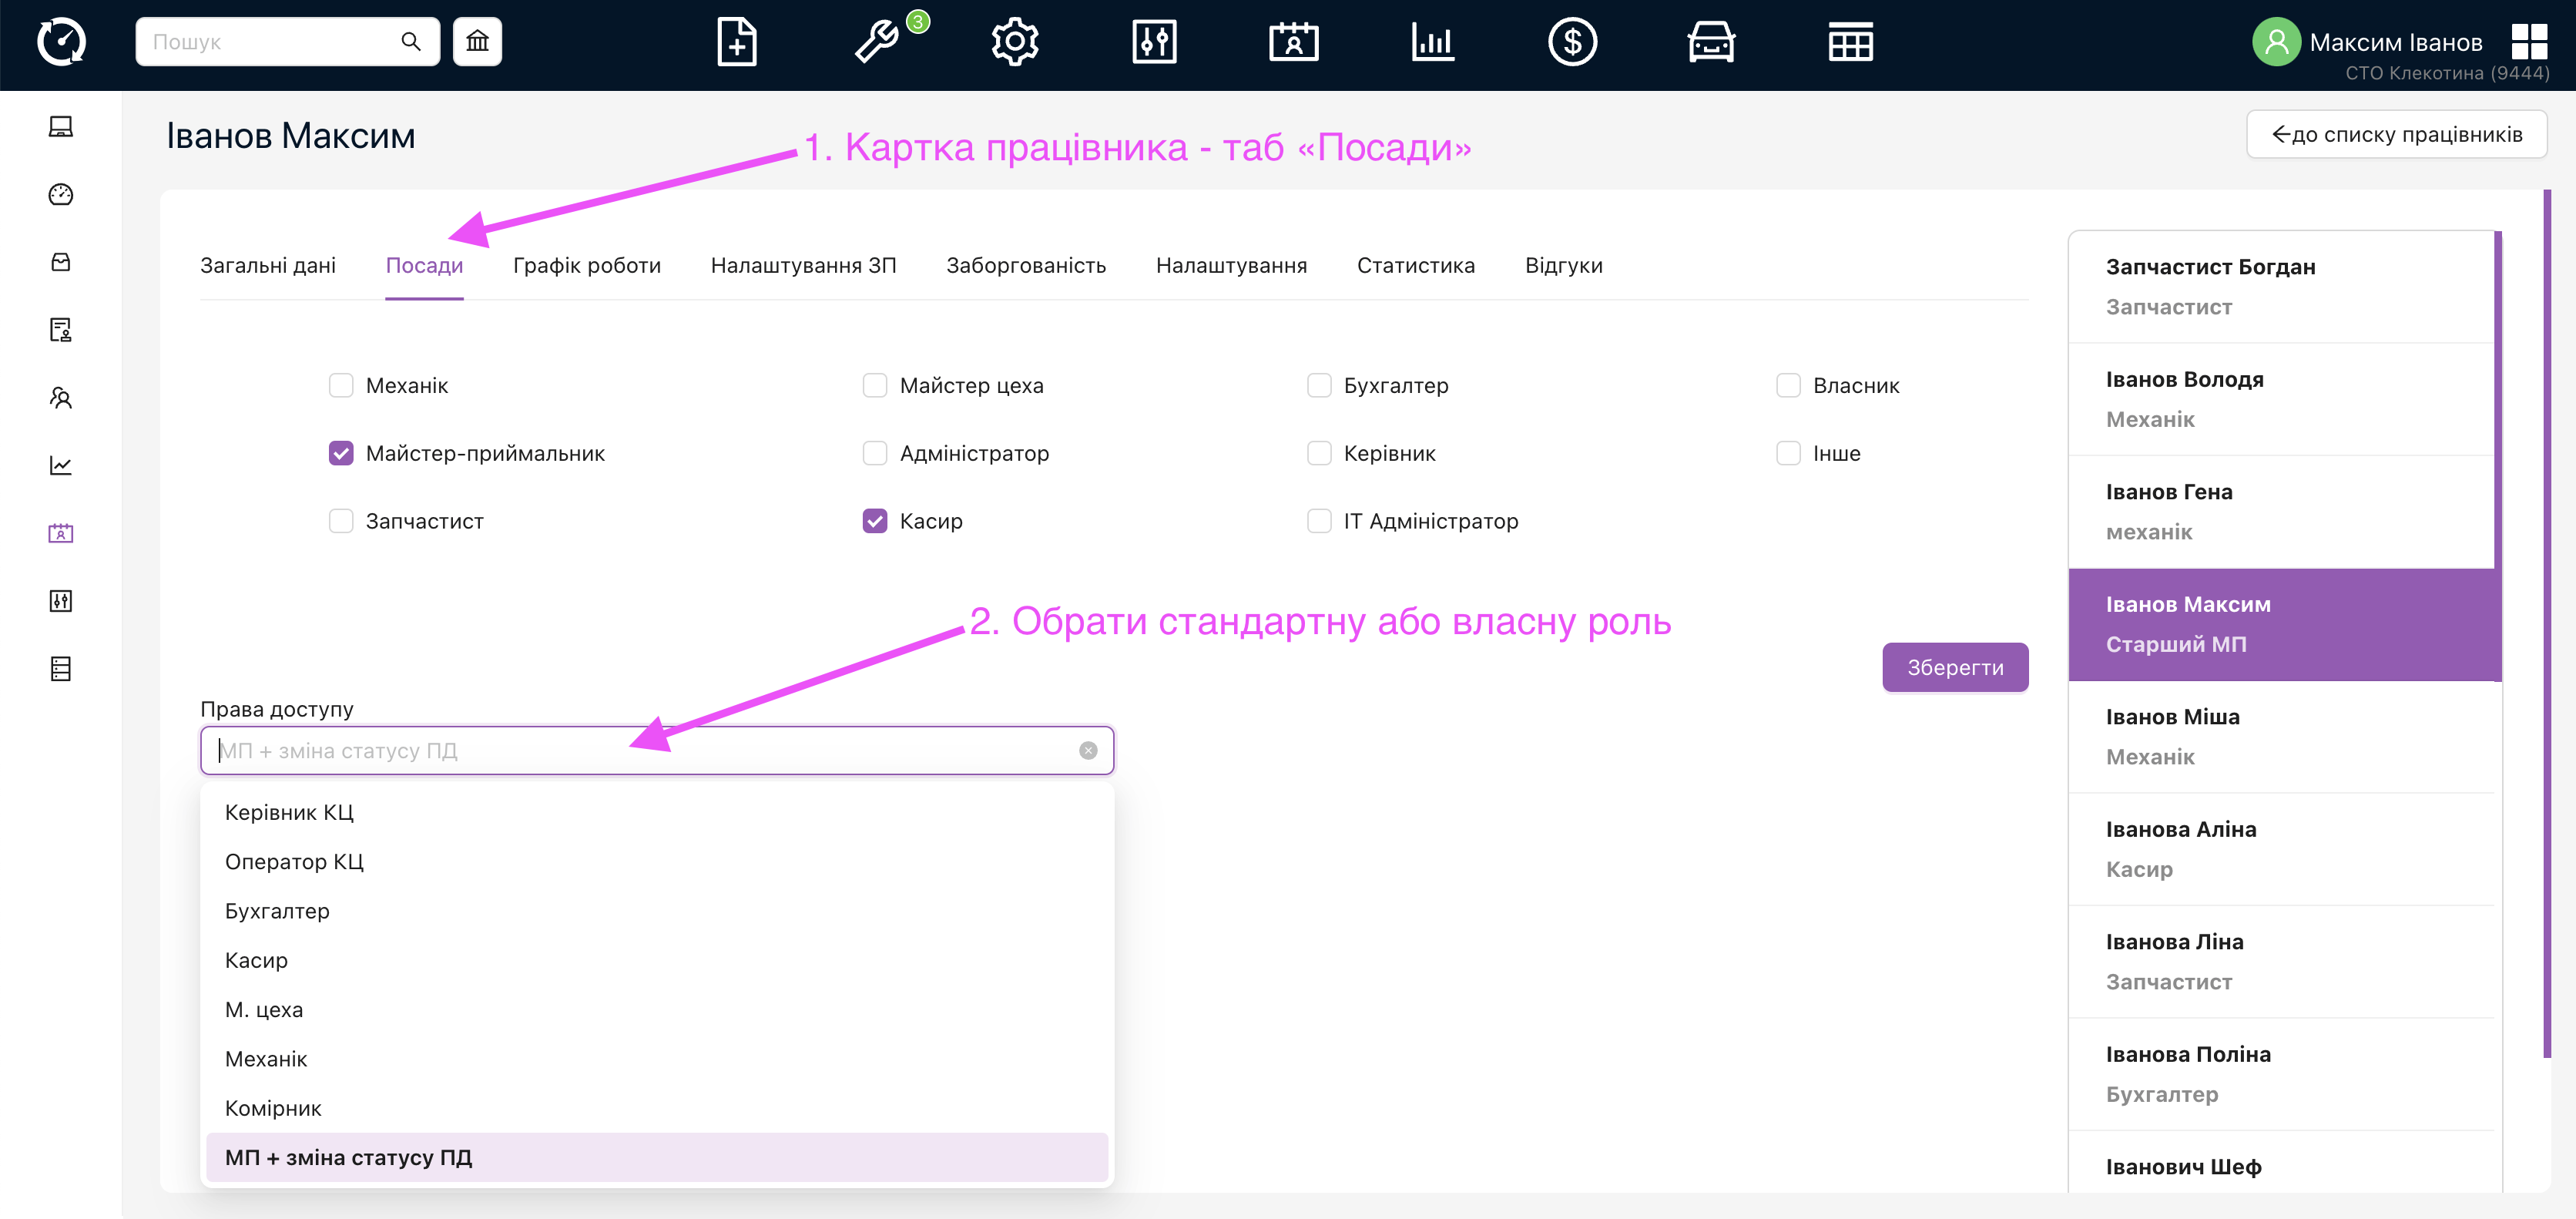Open the gear settings icon in header

1015,42
